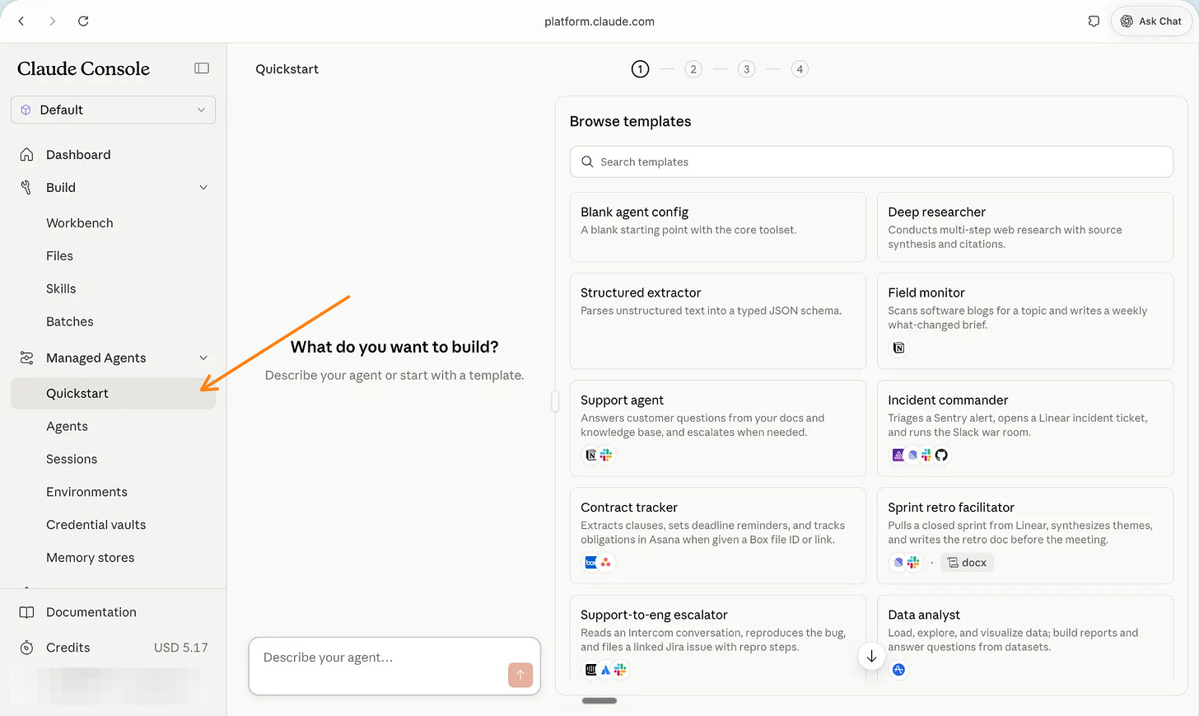Select the Support-to-eng escalator template title
Viewport: 1199px width, 716px height.
click(654, 615)
